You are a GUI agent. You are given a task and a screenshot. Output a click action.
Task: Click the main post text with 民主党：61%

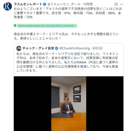click(68, 13)
